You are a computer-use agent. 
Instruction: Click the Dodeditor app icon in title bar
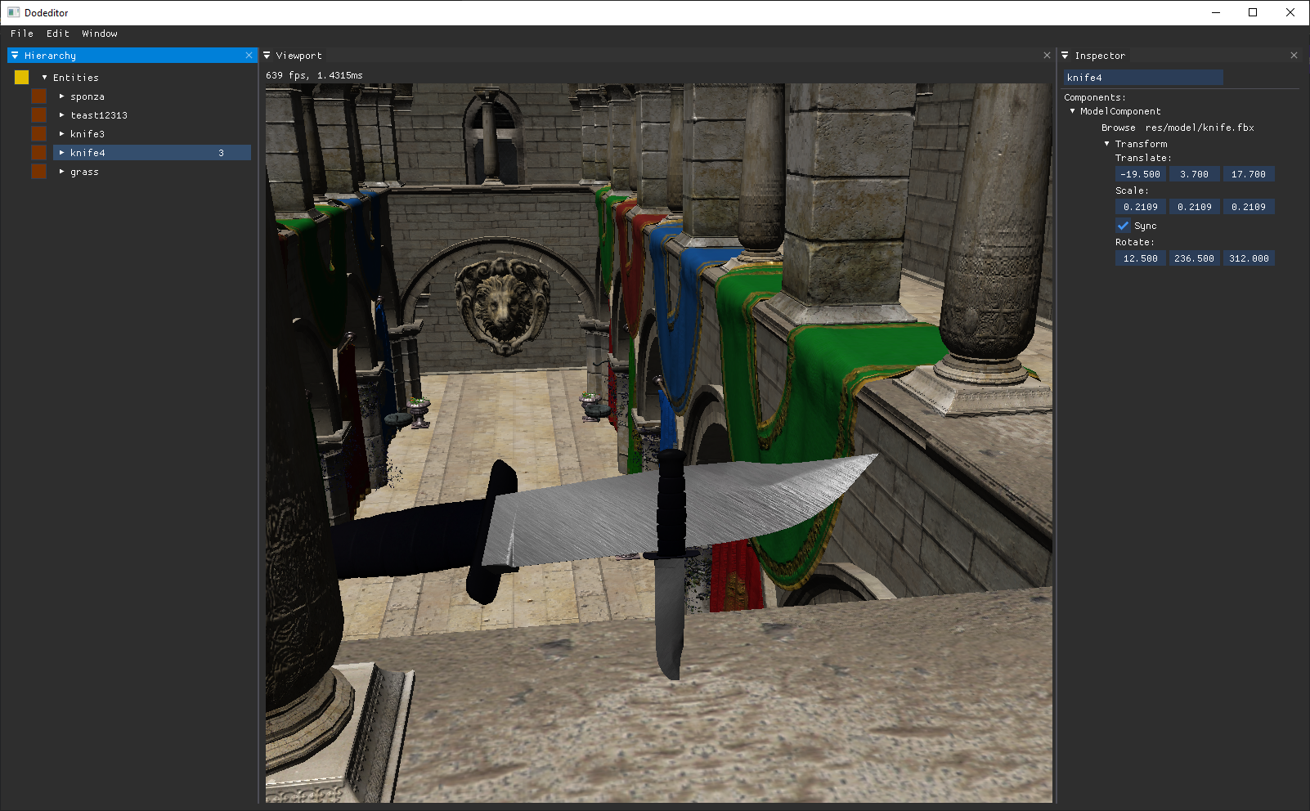point(13,12)
